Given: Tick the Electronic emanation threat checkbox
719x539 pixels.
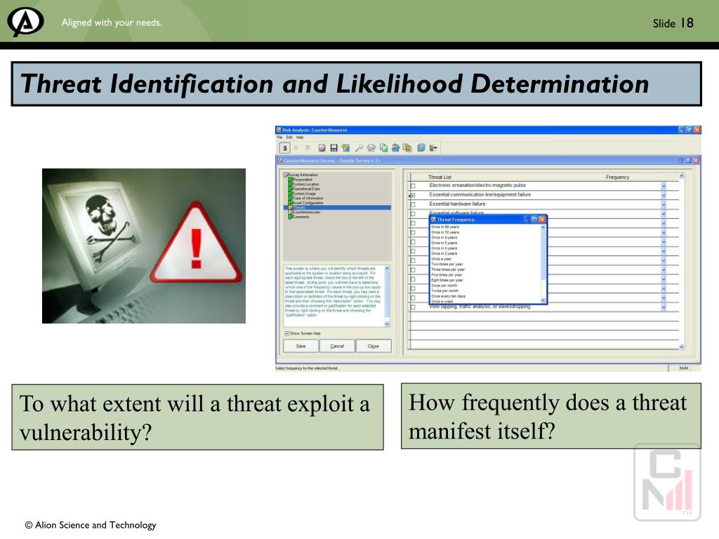Looking at the screenshot, I should pos(413,185).
